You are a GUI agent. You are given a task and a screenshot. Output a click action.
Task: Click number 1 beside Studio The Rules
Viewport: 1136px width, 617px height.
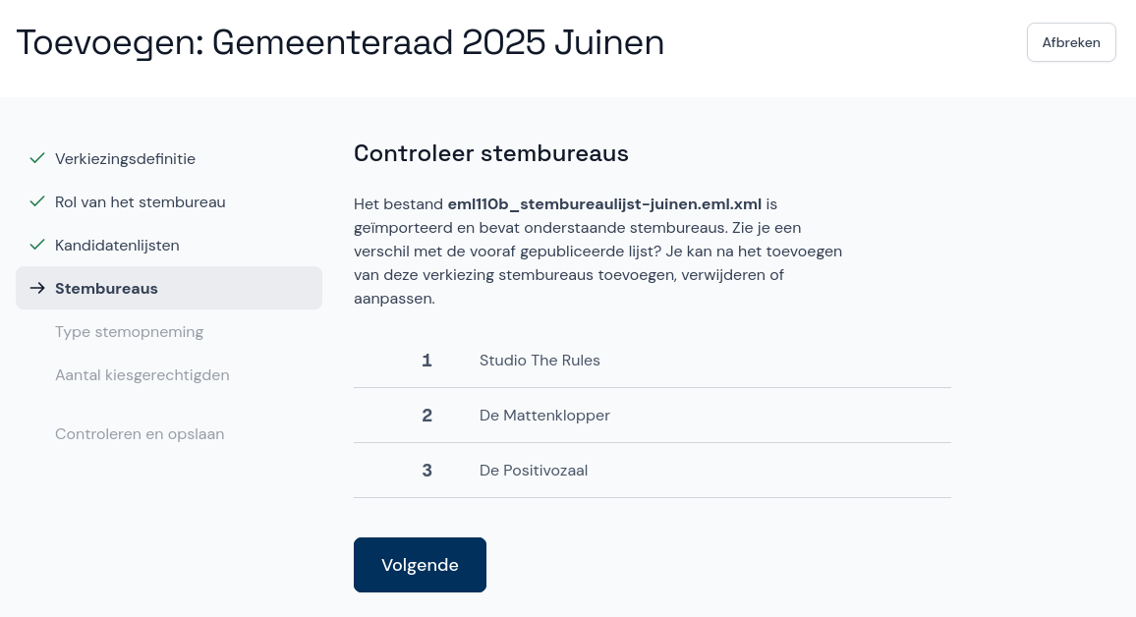(426, 360)
